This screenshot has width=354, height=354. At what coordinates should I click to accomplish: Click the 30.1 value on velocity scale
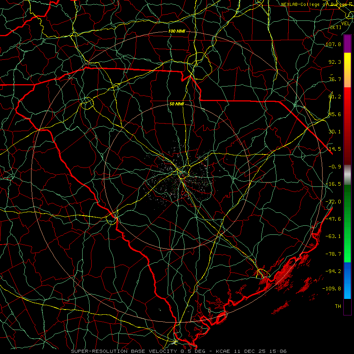coord(335,132)
